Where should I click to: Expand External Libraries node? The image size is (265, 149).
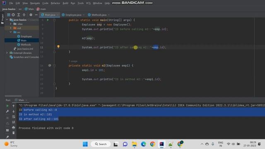7,53
